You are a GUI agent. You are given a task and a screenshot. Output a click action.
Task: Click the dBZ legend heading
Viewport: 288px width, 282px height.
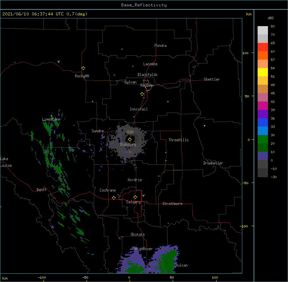[271, 18]
